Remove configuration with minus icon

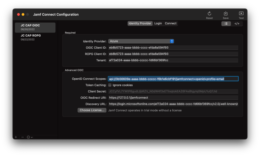point(23,137)
